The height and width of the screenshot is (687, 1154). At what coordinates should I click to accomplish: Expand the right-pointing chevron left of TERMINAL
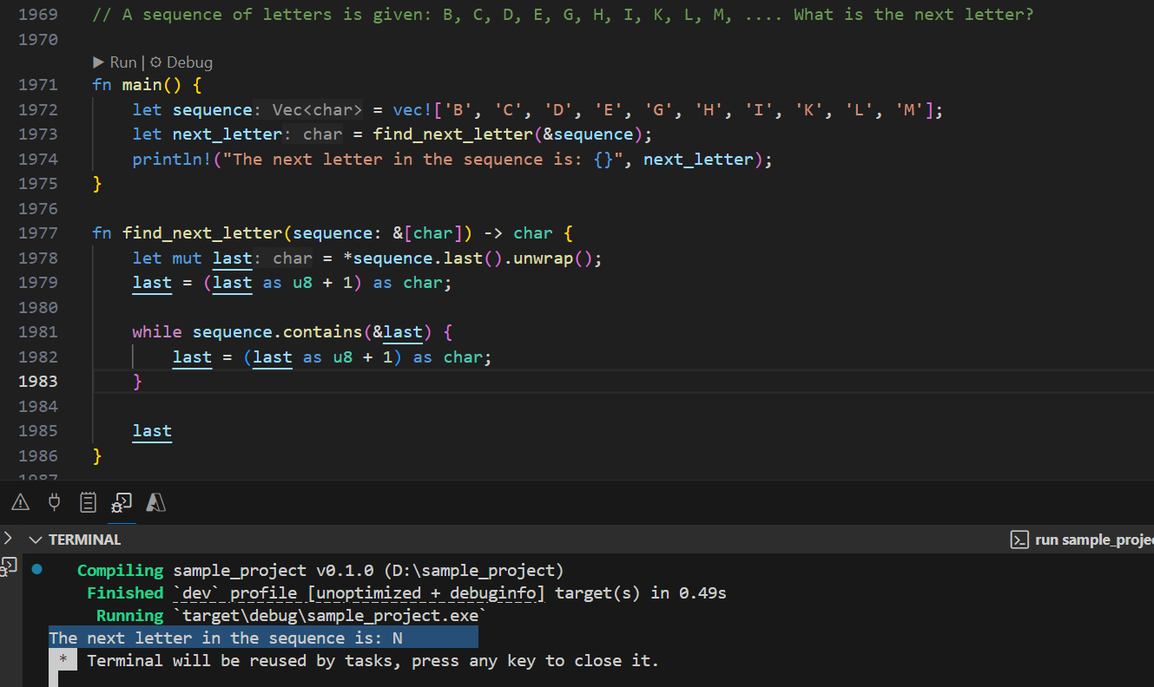pos(8,538)
